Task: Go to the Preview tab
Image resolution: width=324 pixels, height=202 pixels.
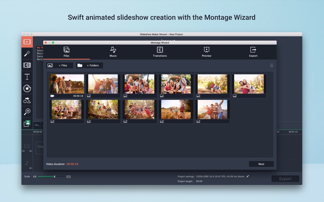Action: coord(207,52)
